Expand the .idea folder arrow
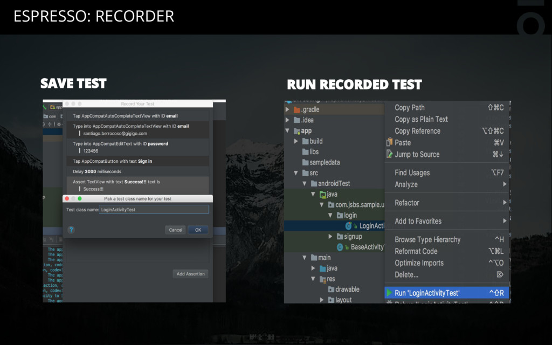 tap(287, 120)
